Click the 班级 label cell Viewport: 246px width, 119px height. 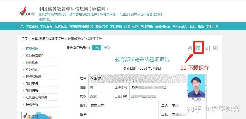click(164, 114)
